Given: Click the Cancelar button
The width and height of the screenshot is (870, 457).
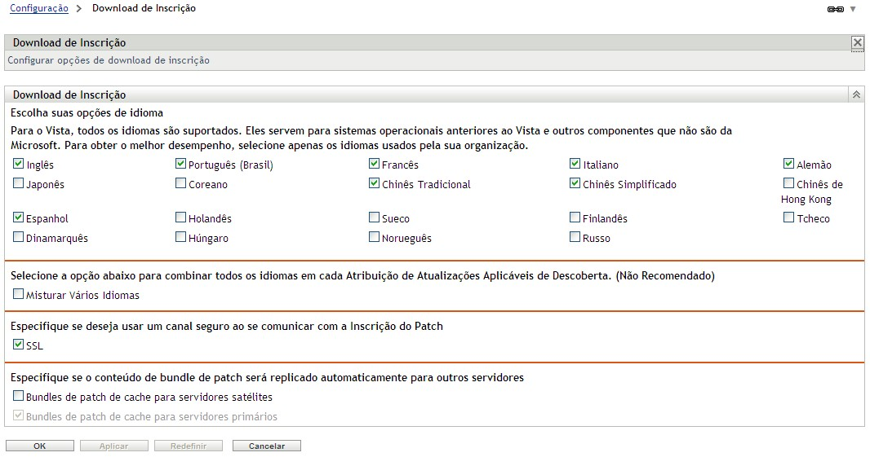Looking at the screenshot, I should 267,446.
